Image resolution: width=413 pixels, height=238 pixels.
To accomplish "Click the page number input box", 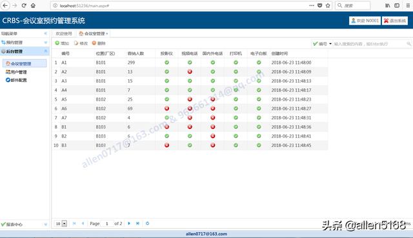I will click(x=108, y=224).
